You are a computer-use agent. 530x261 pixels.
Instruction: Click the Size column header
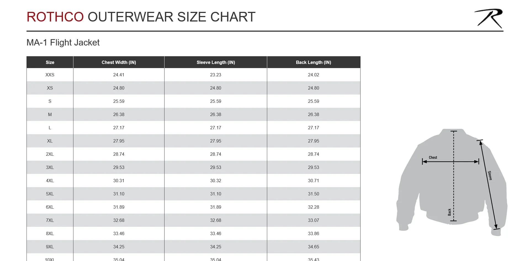pyautogui.click(x=50, y=62)
